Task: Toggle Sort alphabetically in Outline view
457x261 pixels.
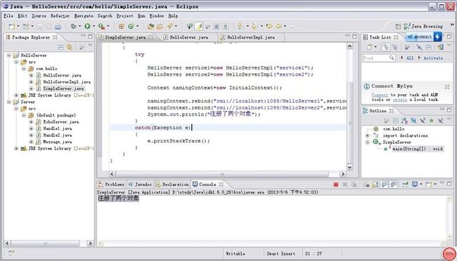Action: pyautogui.click(x=404, y=121)
